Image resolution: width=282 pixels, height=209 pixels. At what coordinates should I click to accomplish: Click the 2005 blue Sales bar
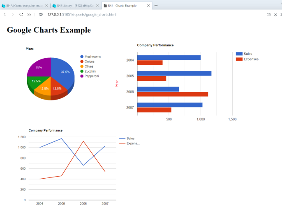174,73
